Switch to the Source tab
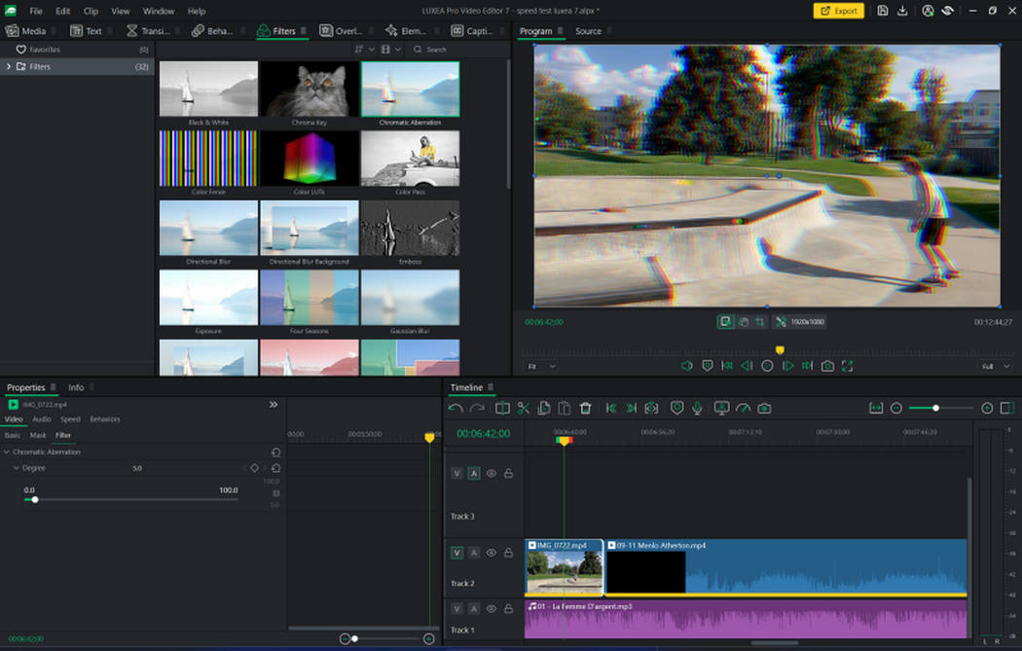 589,31
